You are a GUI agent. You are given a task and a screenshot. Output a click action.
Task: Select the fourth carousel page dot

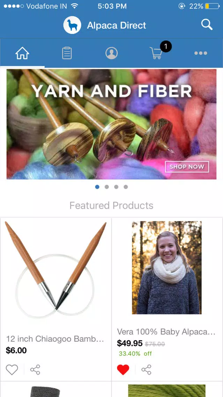tap(126, 187)
